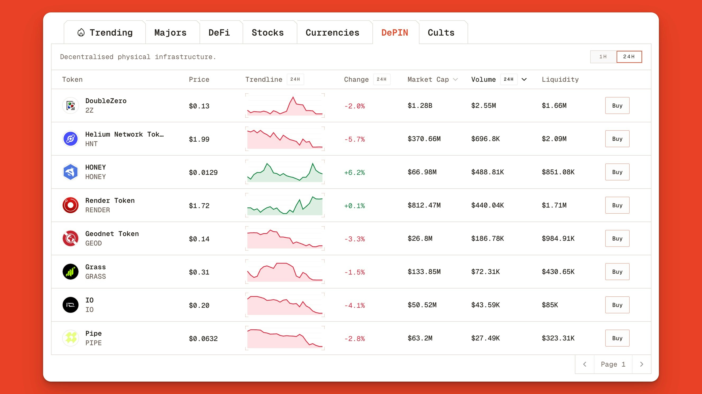Click the DoubleZero token icon
The width and height of the screenshot is (702, 394).
click(x=71, y=105)
